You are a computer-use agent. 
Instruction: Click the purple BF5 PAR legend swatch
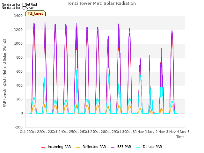[113, 147]
